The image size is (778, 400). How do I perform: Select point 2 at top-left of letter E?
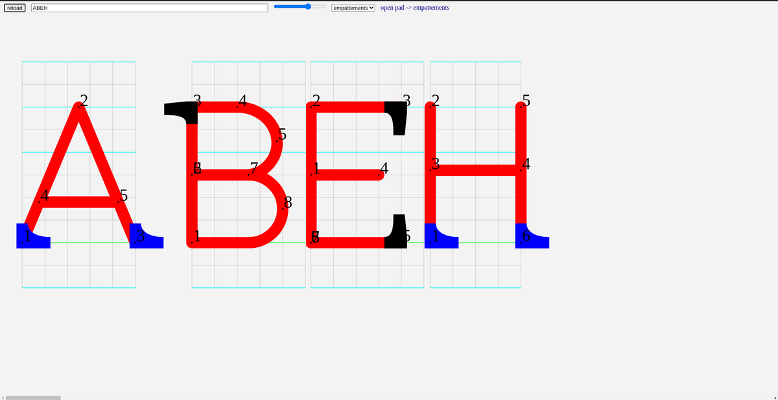pyautogui.click(x=316, y=100)
